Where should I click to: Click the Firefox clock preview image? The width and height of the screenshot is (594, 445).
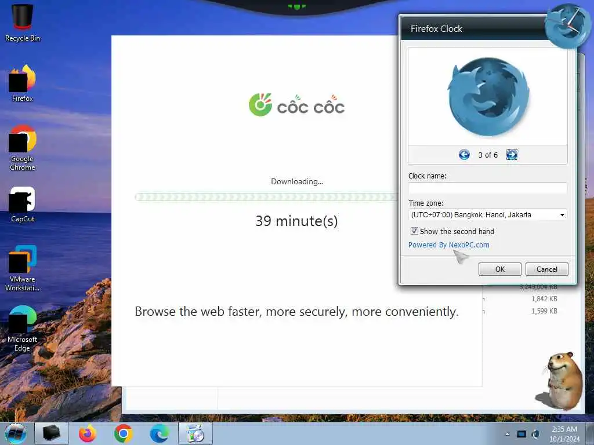click(x=488, y=97)
